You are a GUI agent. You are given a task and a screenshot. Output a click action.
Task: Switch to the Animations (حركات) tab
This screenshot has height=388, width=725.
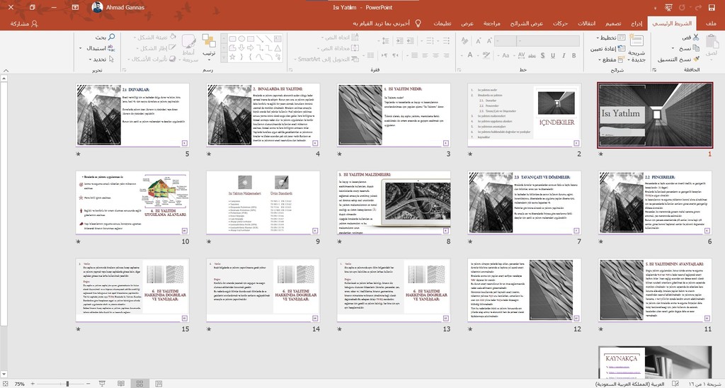[x=561, y=23]
